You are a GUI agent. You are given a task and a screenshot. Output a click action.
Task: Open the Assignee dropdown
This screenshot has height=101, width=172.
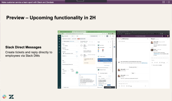(70, 53)
